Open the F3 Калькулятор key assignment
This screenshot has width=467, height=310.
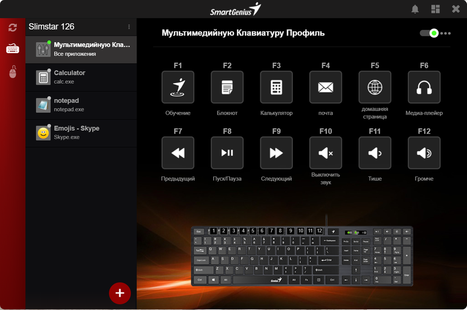[x=276, y=87]
